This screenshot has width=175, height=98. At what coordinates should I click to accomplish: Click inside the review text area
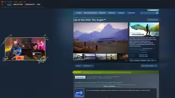(x=121, y=93)
